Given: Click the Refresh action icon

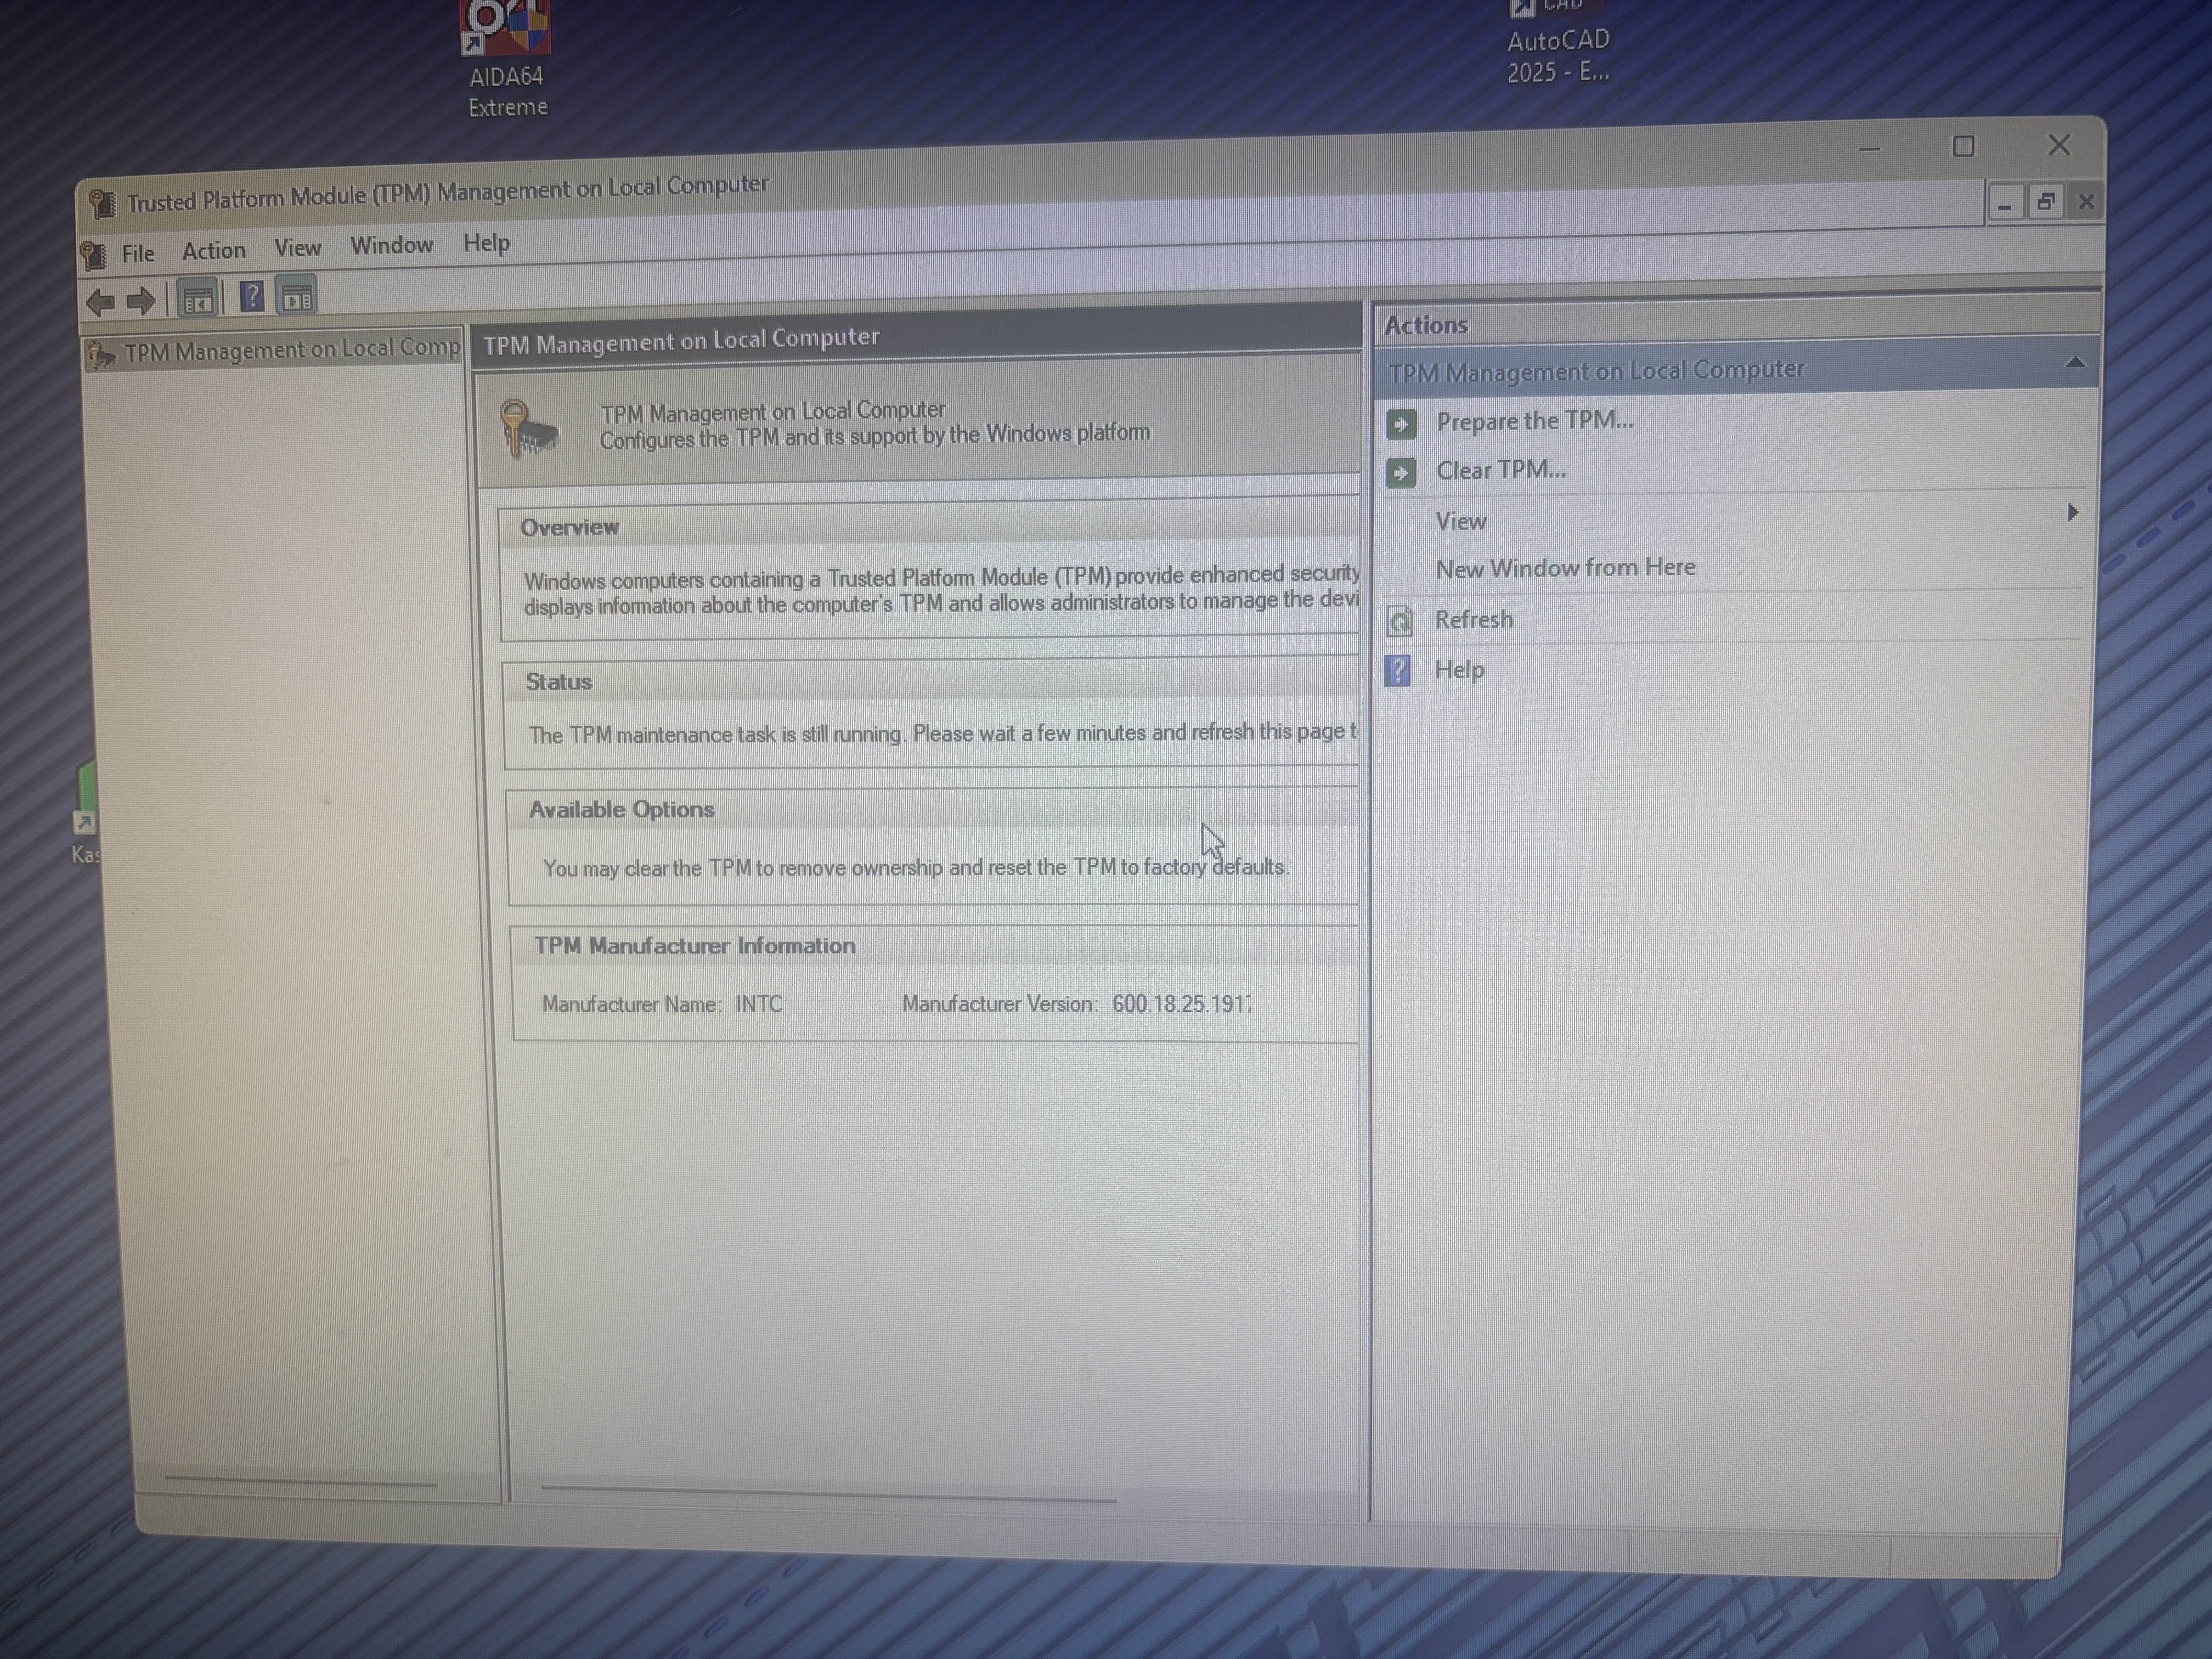Looking at the screenshot, I should click(x=1400, y=622).
